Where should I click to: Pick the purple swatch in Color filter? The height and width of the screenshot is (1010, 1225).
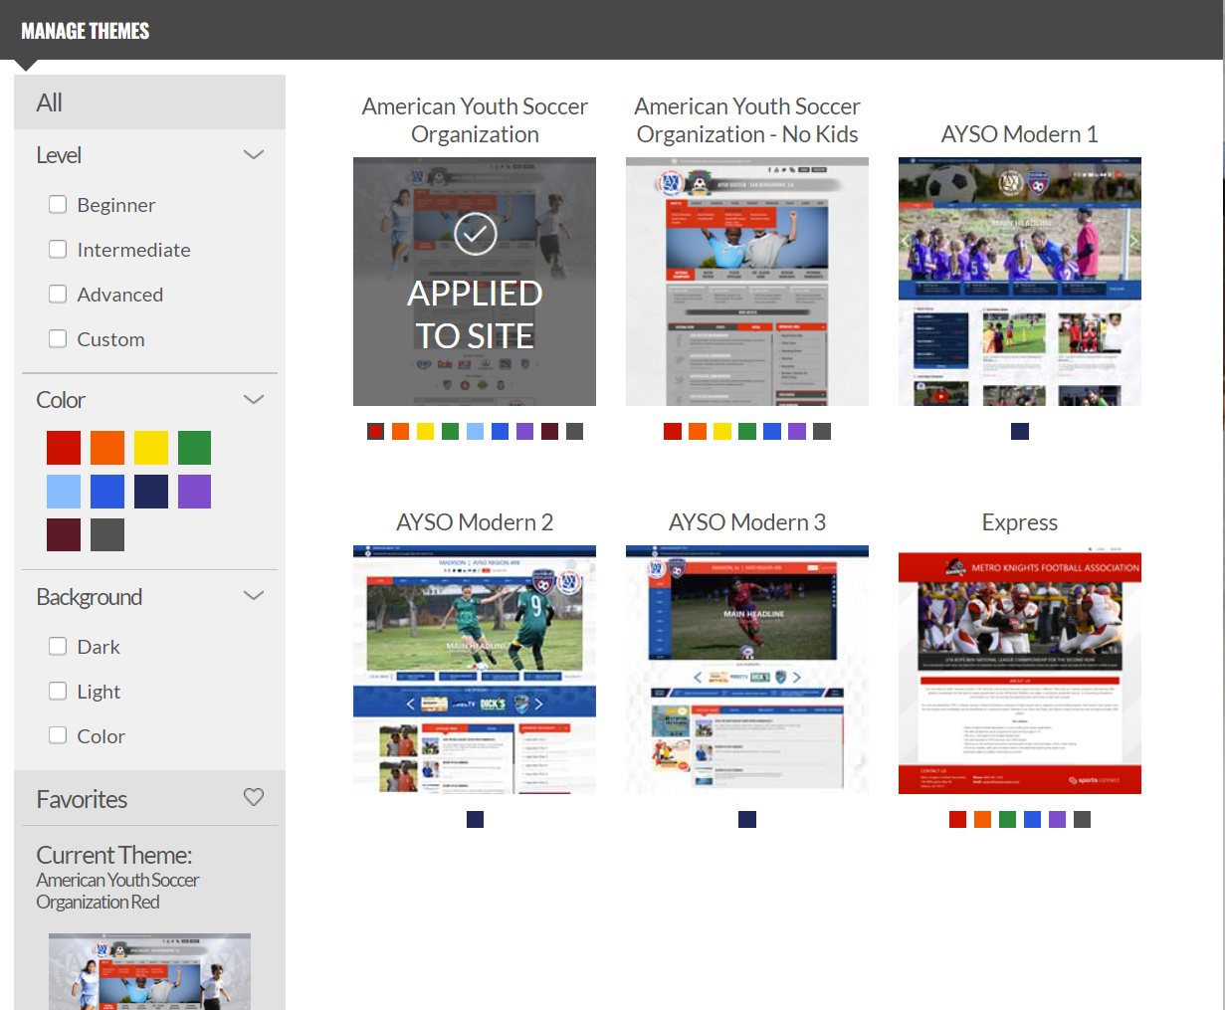[194, 492]
